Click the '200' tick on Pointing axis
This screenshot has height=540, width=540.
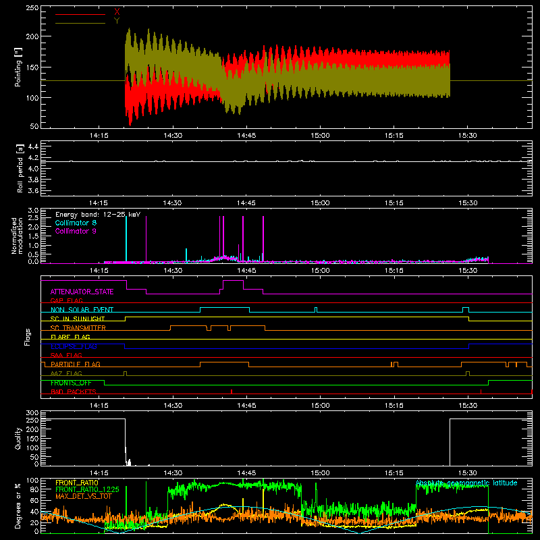pyautogui.click(x=32, y=36)
